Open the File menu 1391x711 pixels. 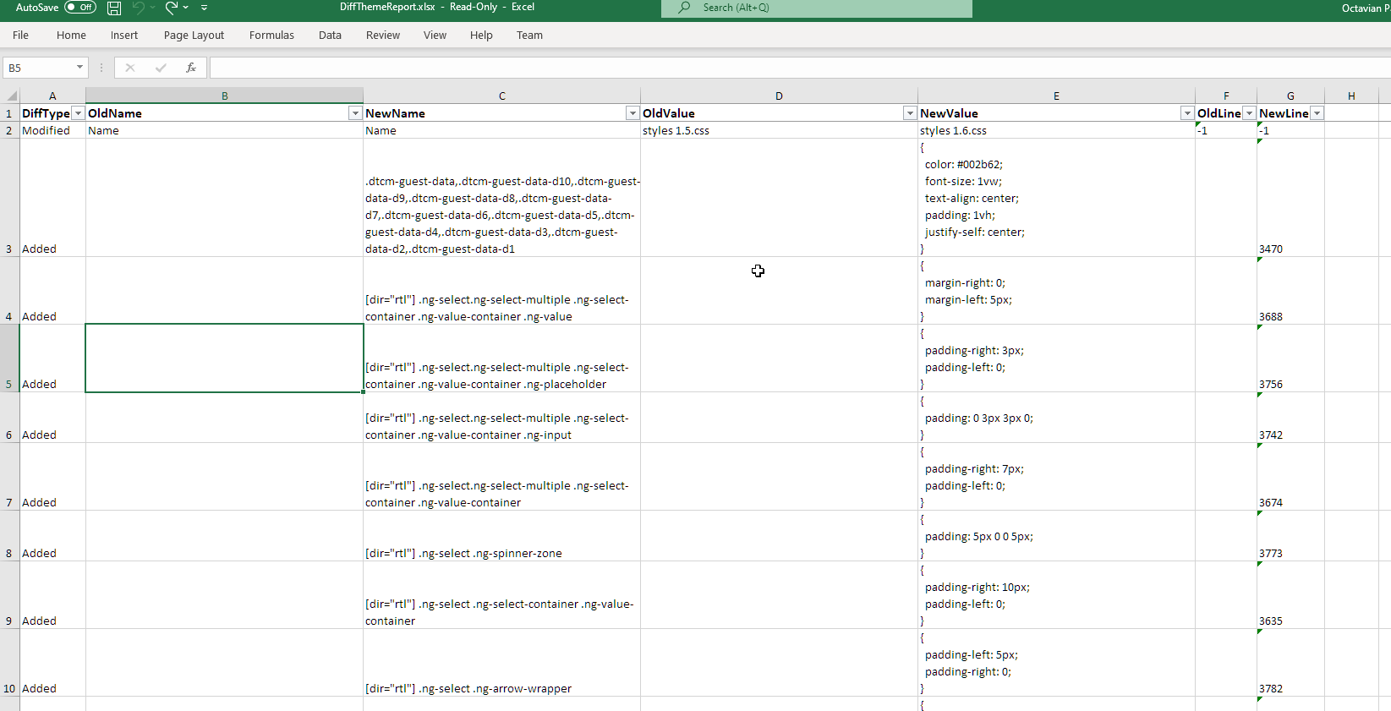21,36
